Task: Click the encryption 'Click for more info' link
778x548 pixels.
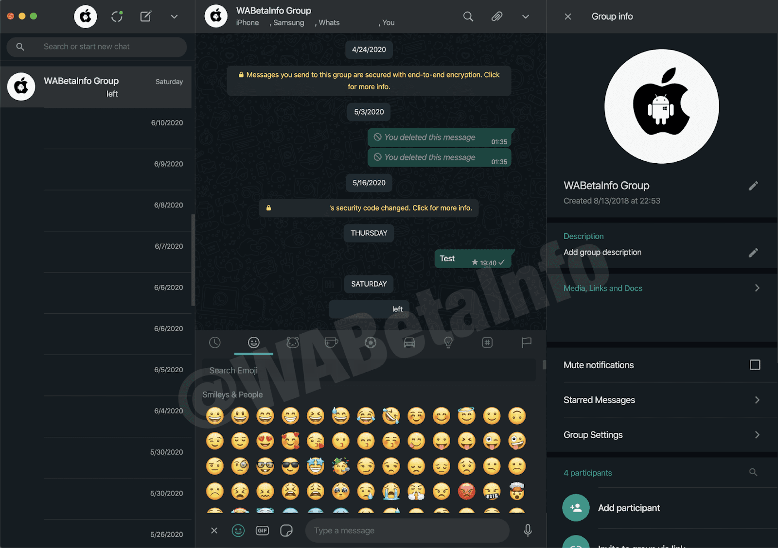Action: coord(369,81)
